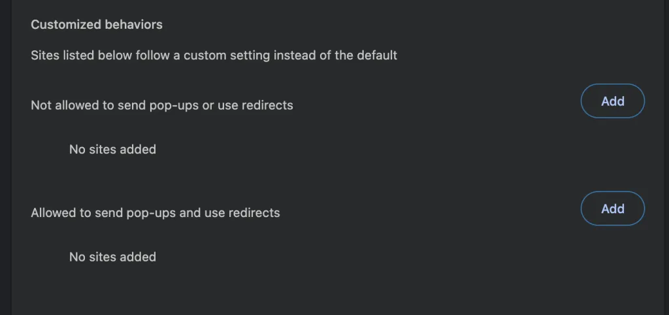Click the Customized behaviors heading
Viewport: 669px width, 315px height.
pyautogui.click(x=97, y=25)
